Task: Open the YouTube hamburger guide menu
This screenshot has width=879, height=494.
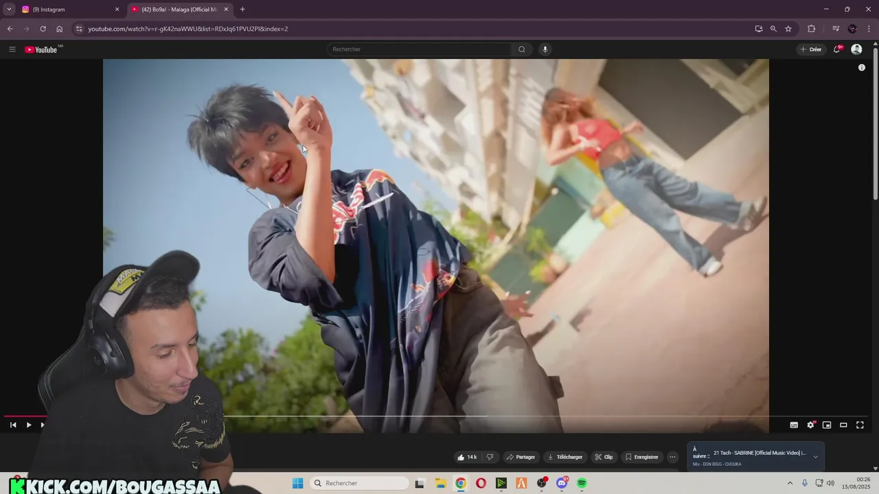Action: click(x=12, y=49)
